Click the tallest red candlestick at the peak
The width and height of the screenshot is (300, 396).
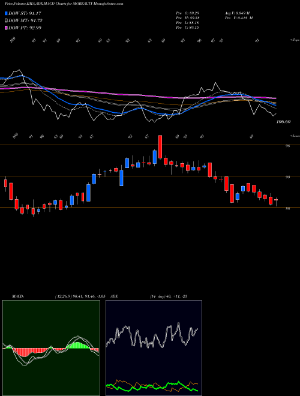coord(160,147)
